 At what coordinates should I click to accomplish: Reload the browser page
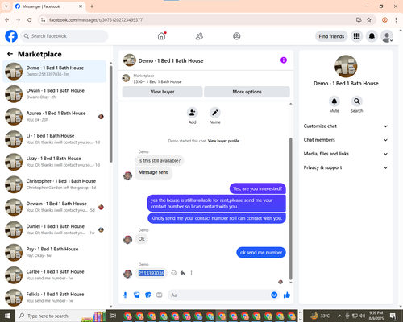point(30,19)
